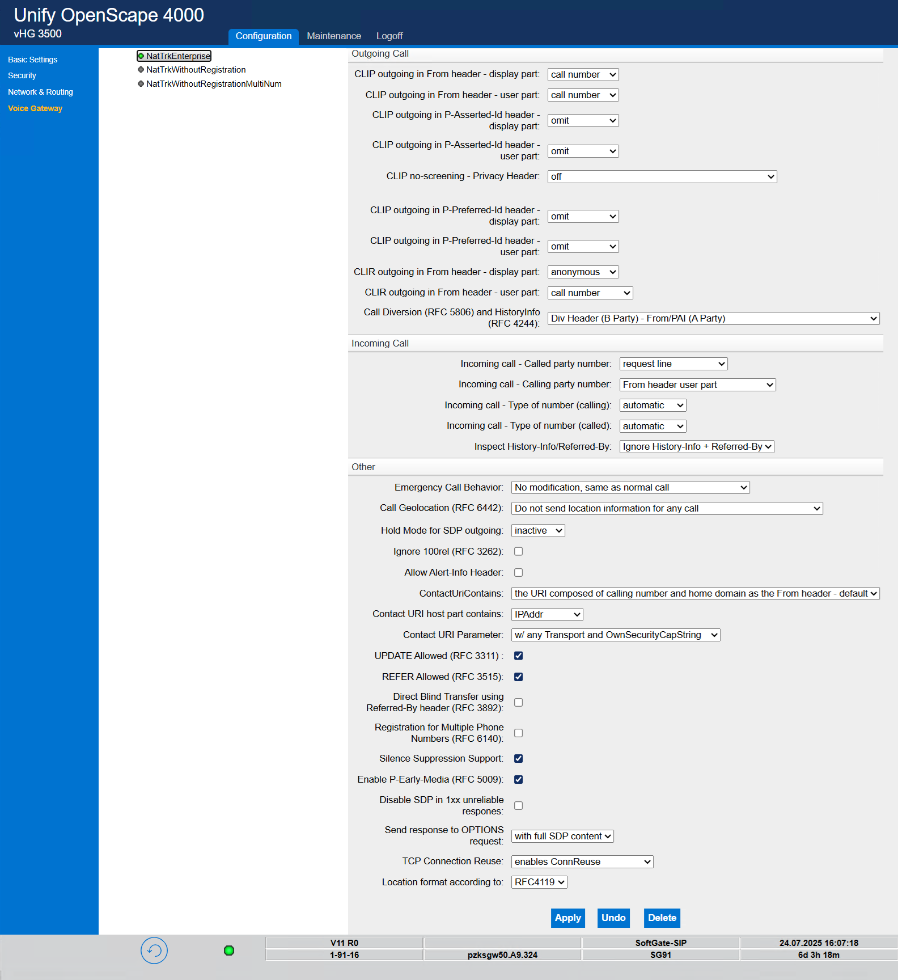Image resolution: width=898 pixels, height=980 pixels.
Task: Enable Allow Alert-Info Header checkbox
Action: [x=518, y=572]
